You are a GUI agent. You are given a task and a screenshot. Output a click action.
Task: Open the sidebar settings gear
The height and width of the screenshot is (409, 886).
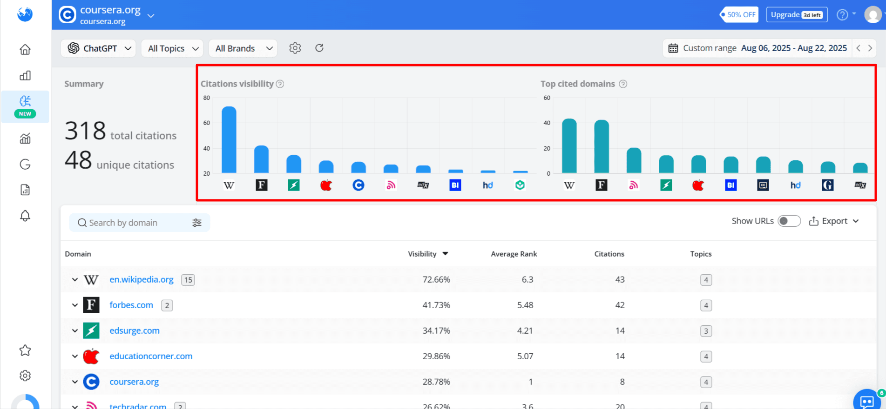pyautogui.click(x=25, y=376)
